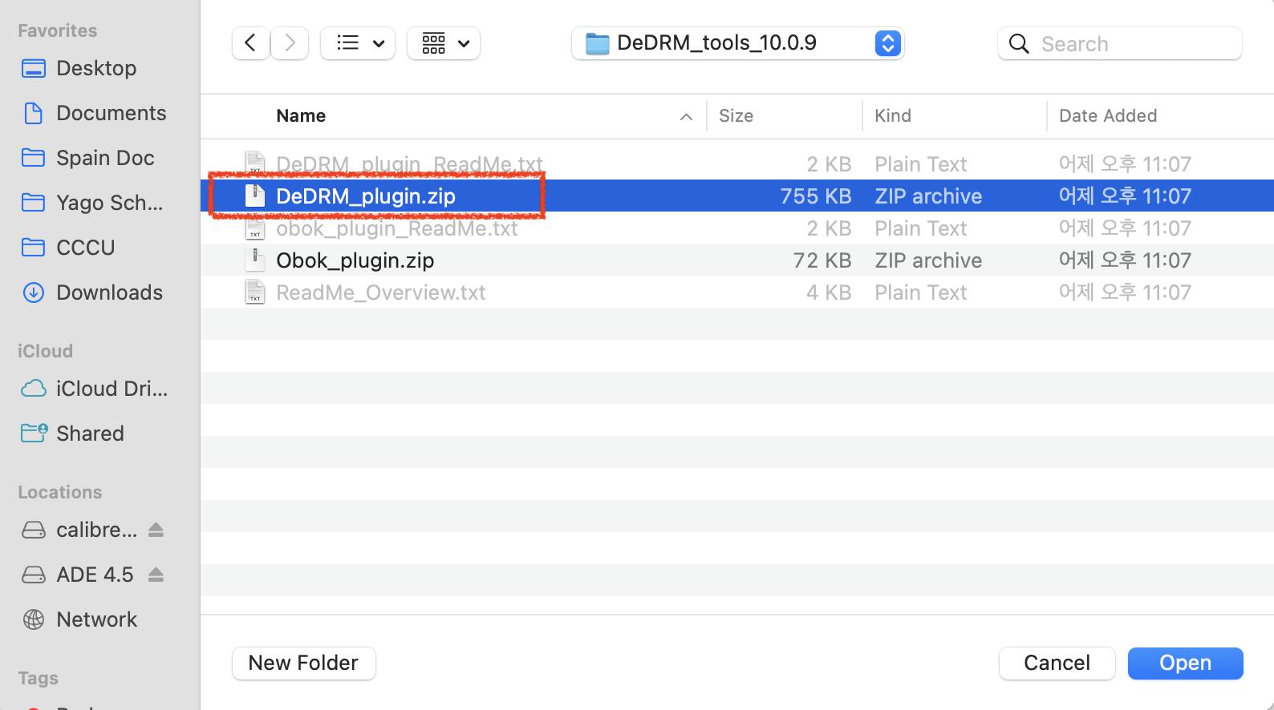The height and width of the screenshot is (710, 1274).
Task: Create a New Folder
Action: (304, 663)
